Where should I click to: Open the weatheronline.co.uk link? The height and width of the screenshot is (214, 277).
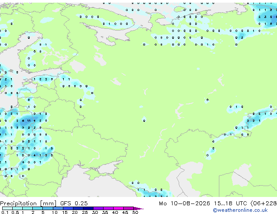tap(240, 210)
